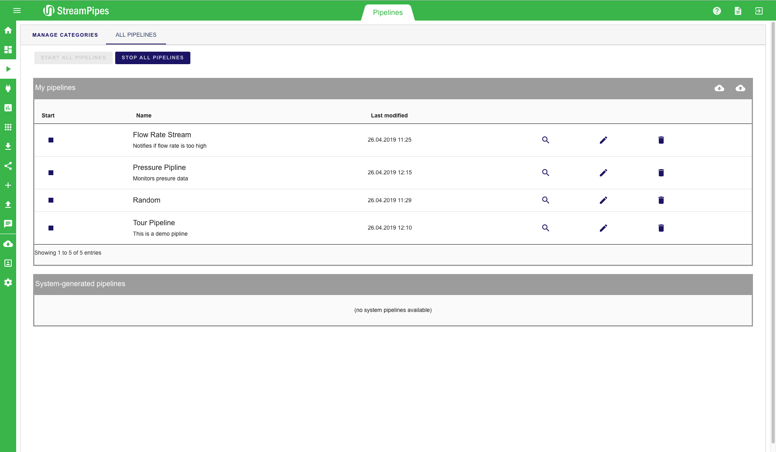Delete the Tour Pipeline pipeline

[661, 228]
